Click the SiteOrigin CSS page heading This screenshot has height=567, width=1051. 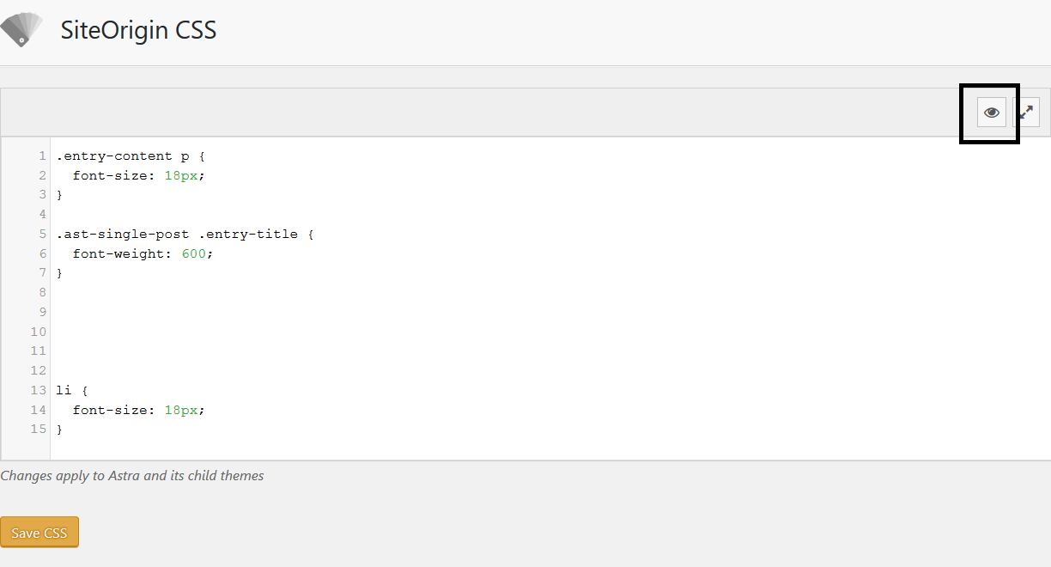coord(138,30)
